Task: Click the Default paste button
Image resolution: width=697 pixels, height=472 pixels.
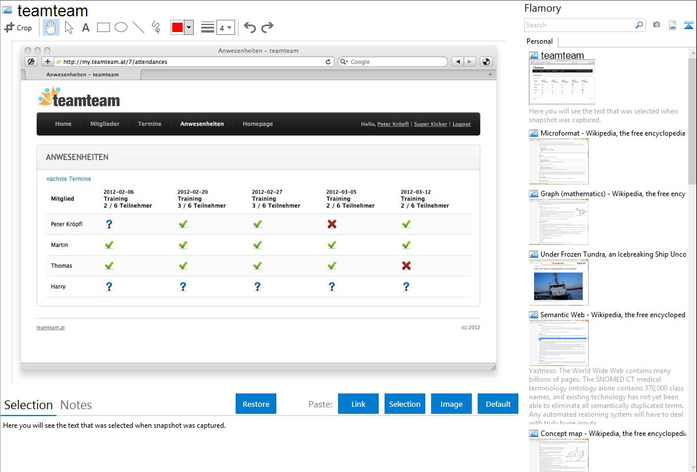Action: point(498,404)
